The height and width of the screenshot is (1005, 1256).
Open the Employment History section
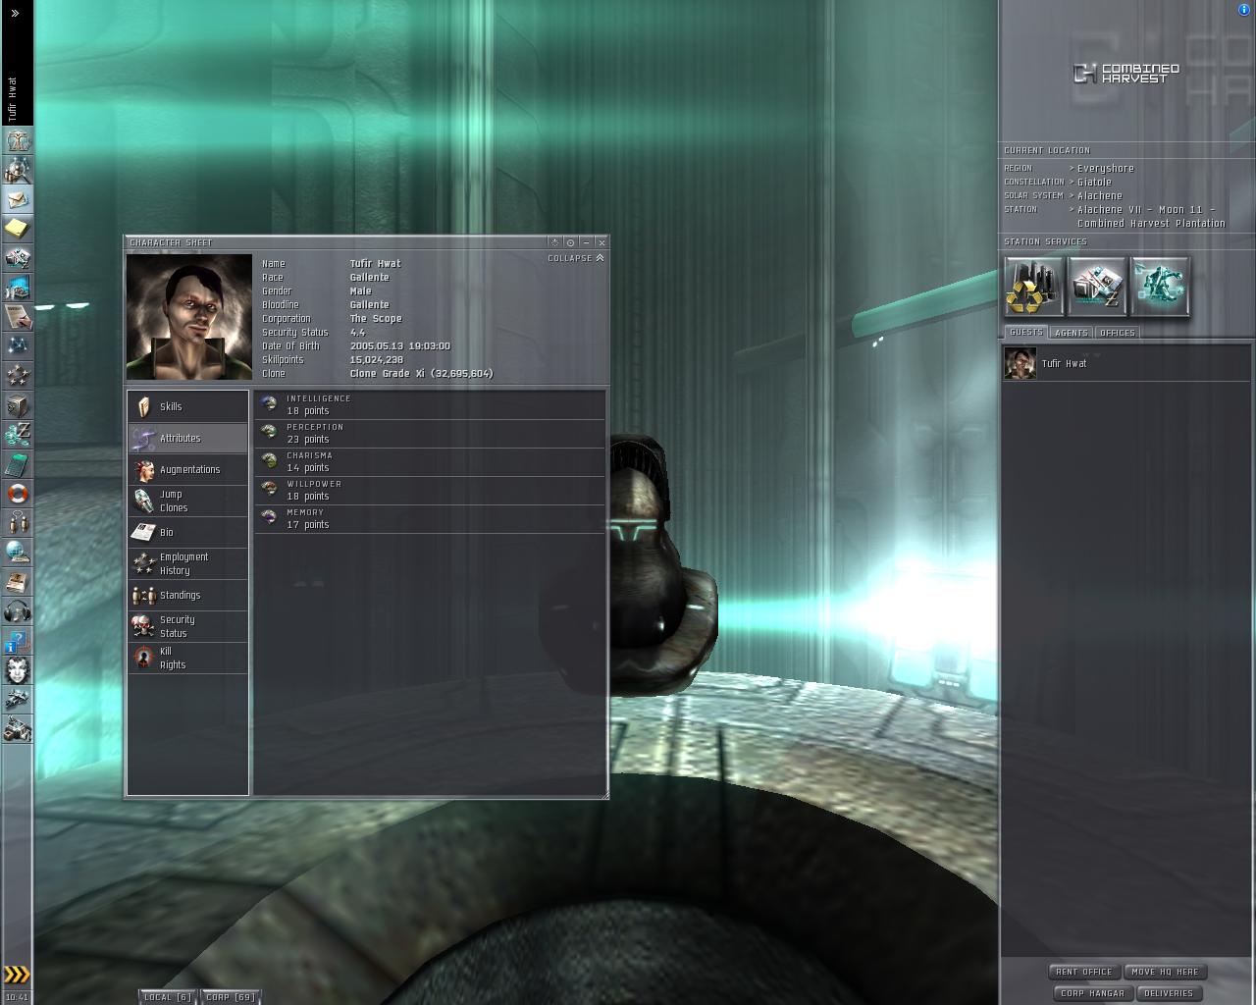[187, 563]
